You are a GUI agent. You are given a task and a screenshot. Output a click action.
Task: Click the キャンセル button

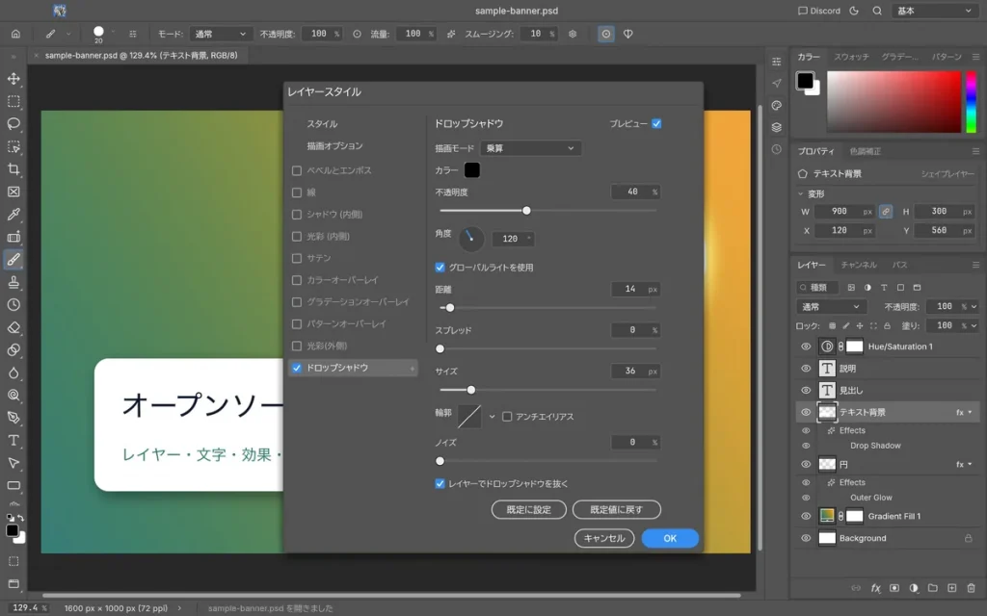tap(604, 539)
